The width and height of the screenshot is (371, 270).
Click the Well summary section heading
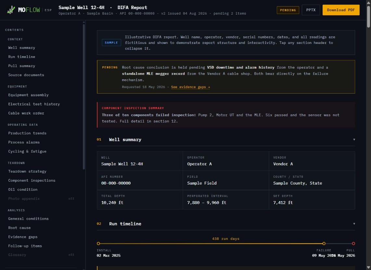coord(125,140)
